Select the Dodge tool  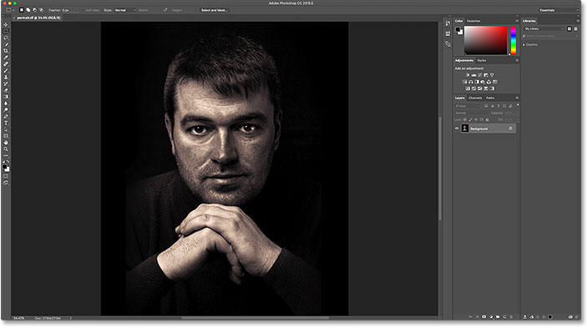click(x=6, y=110)
